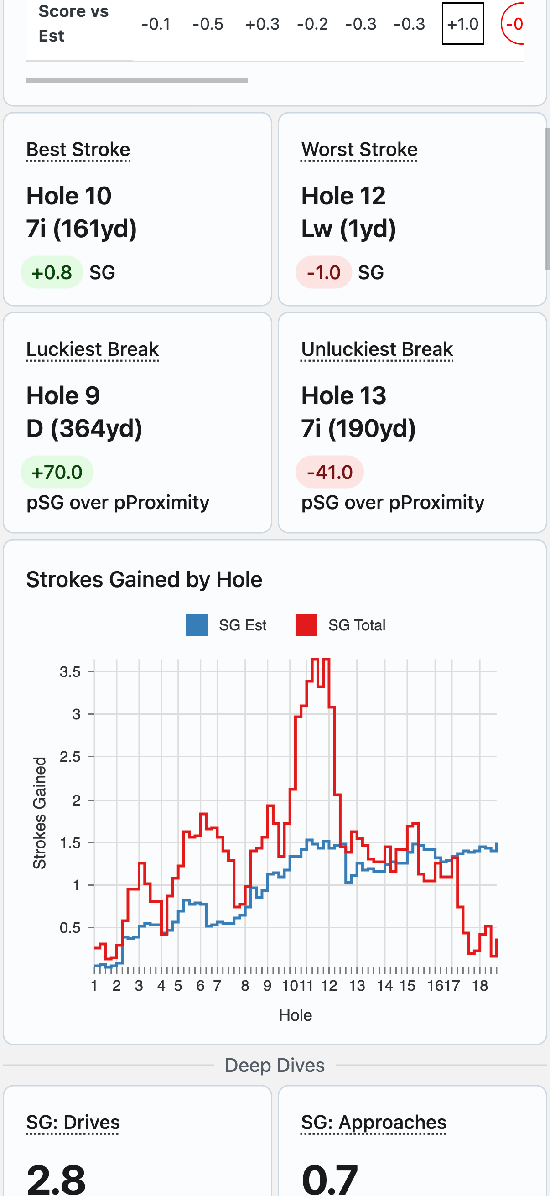
Task: Click the red SG Total legend color swatch
Action: pos(308,625)
